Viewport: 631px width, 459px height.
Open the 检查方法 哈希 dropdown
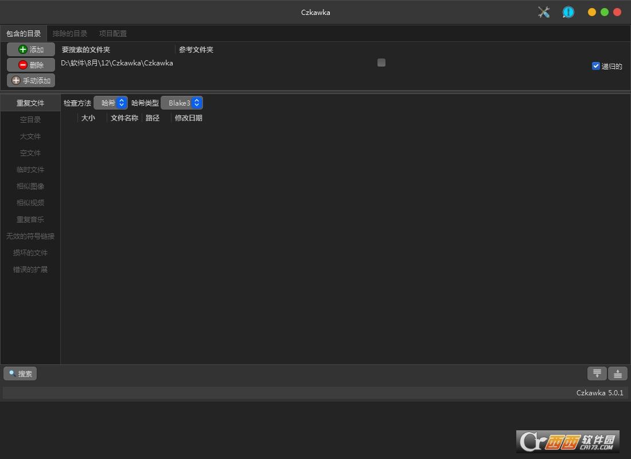tap(111, 103)
